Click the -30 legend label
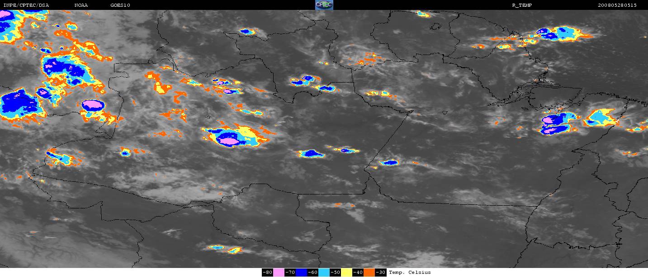Screen dimensions: 648x277 (x=380, y=272)
